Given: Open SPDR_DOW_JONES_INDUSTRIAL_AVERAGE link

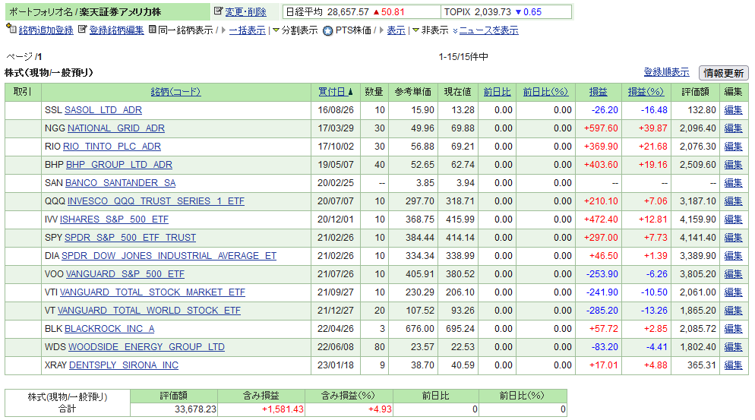Looking at the screenshot, I should [169, 256].
